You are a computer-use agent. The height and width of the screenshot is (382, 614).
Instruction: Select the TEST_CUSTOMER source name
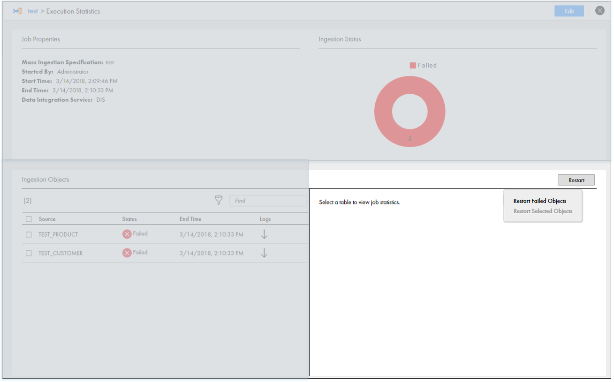61,253
